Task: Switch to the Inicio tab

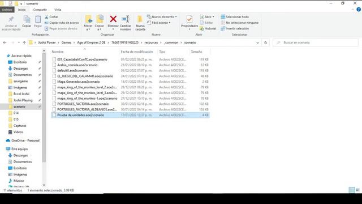Action: pyautogui.click(x=22, y=10)
